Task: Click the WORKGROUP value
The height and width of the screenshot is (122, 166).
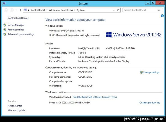Action: pos(85,86)
